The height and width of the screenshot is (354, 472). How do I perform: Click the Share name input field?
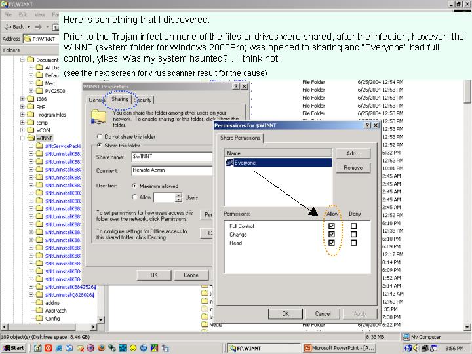pos(172,157)
